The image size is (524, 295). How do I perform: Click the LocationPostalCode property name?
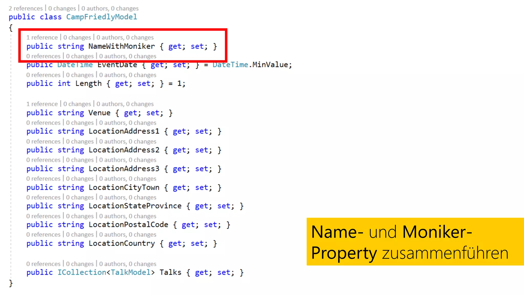[x=128, y=225]
